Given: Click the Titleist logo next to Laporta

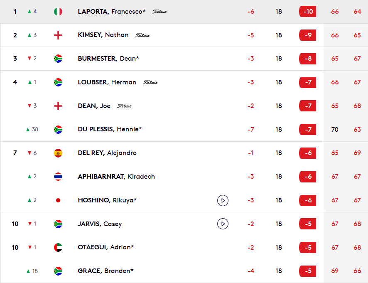Looking at the screenshot, I should pyautogui.click(x=159, y=12).
